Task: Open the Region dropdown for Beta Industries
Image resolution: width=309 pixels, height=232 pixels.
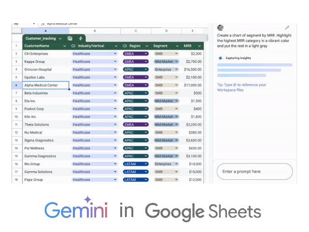Action: pos(146,93)
